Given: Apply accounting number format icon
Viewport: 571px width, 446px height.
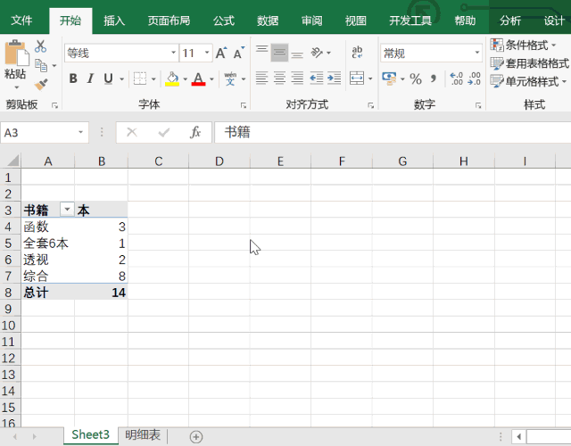Looking at the screenshot, I should [x=389, y=78].
